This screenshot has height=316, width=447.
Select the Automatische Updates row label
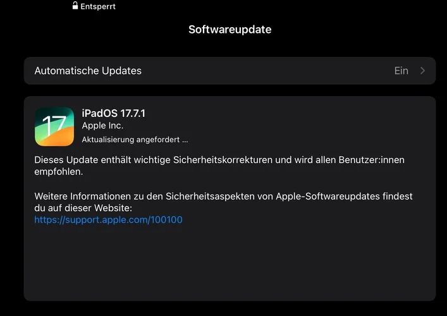point(88,71)
